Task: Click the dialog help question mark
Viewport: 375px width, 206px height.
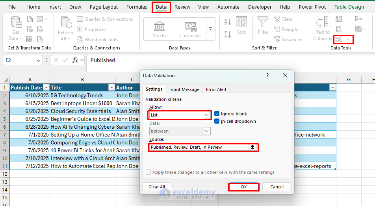Action: 267,75
